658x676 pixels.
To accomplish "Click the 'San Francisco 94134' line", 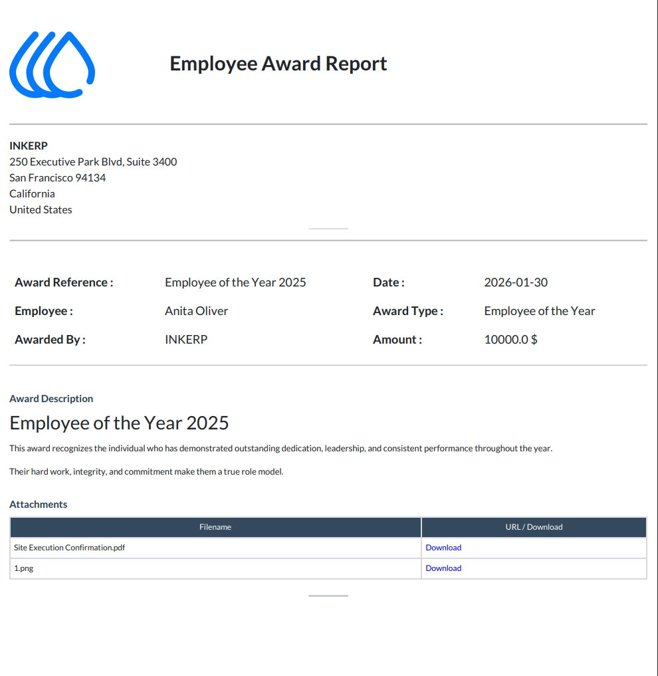I will tap(57, 177).
